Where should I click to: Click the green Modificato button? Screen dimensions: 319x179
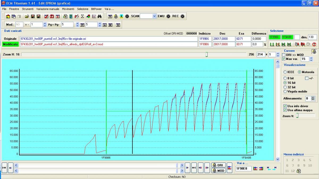pyautogui.click(x=10, y=44)
